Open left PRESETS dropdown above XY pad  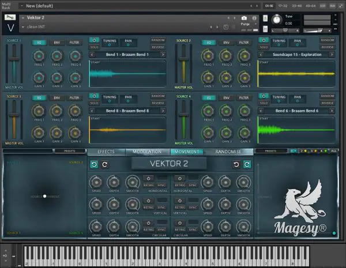click(70, 151)
